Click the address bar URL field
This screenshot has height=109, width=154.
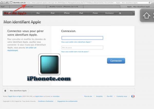click(x=80, y=3)
